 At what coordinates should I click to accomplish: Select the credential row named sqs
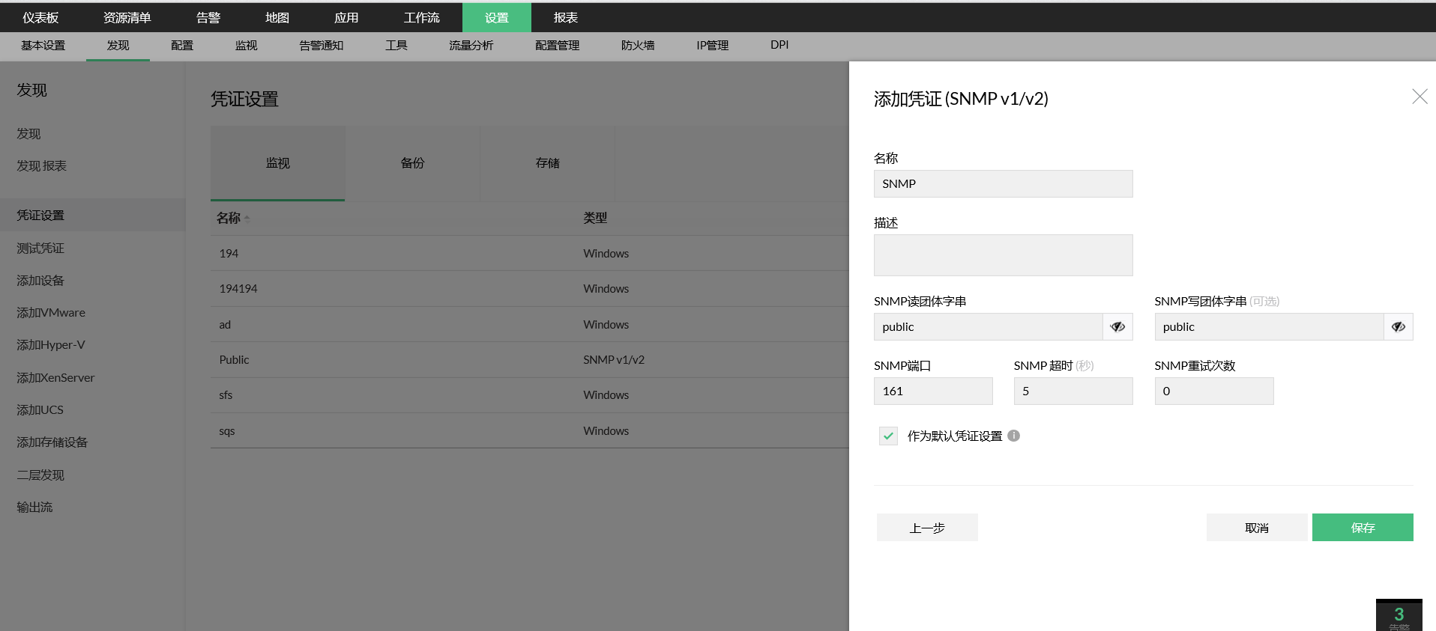click(529, 431)
